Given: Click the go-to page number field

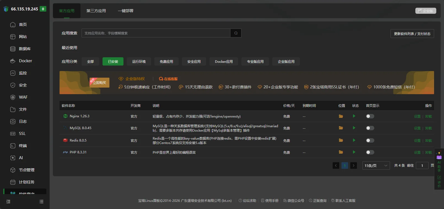Looking at the screenshot, I should [422, 165].
